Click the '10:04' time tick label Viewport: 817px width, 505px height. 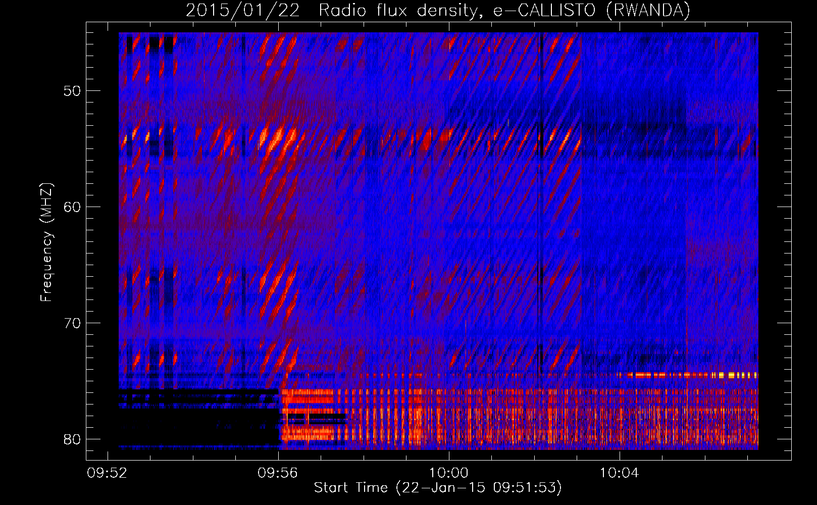(x=619, y=473)
